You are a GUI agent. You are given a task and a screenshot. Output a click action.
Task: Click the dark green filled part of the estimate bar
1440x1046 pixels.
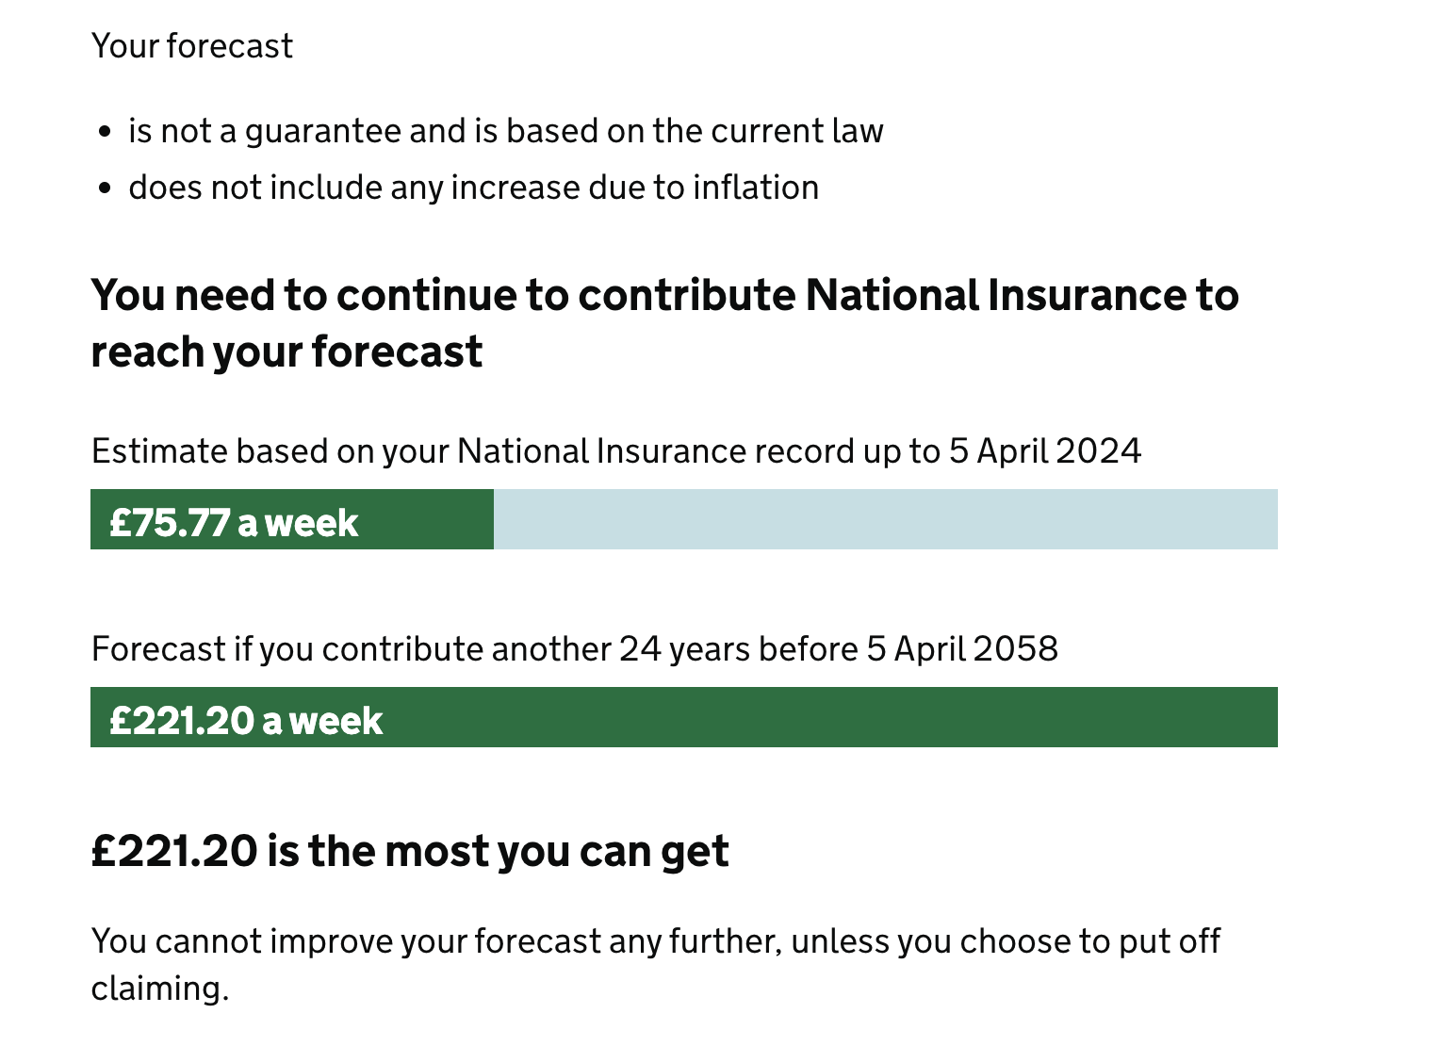pyautogui.click(x=292, y=519)
